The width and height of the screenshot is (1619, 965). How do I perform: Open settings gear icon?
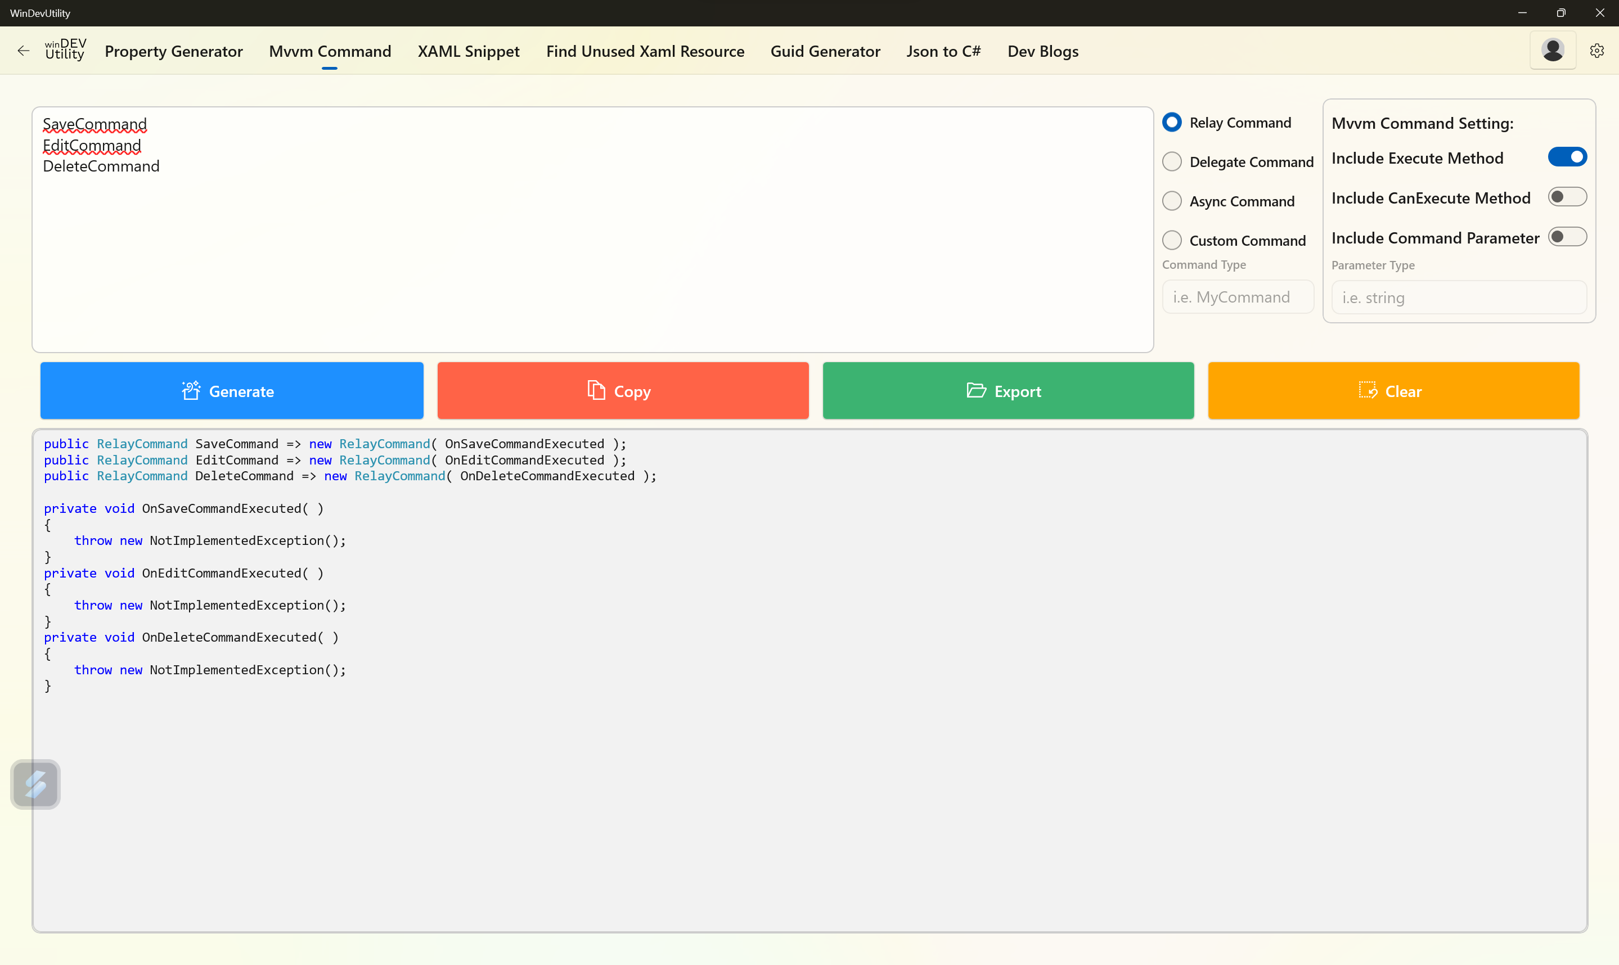[1597, 51]
